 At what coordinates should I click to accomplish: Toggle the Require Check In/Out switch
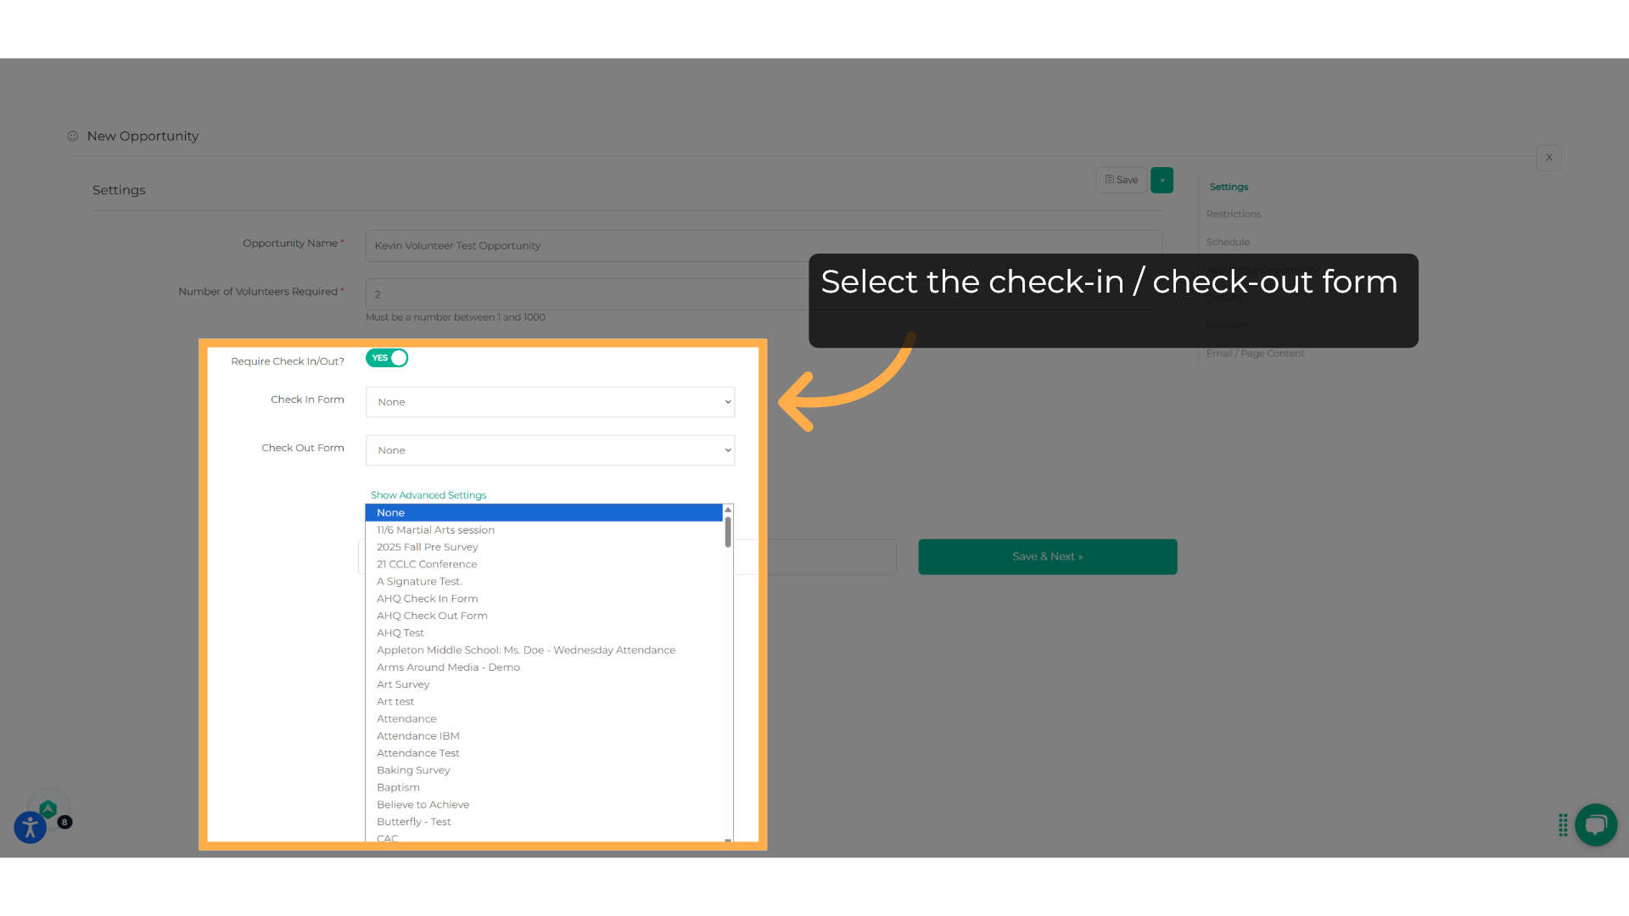(387, 358)
